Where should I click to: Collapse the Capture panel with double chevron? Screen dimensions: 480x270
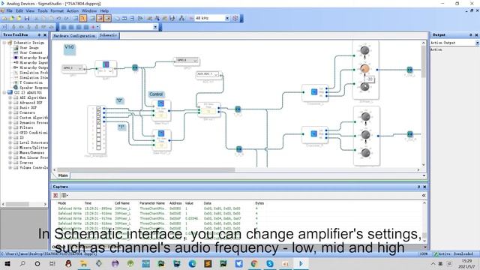click(x=424, y=195)
